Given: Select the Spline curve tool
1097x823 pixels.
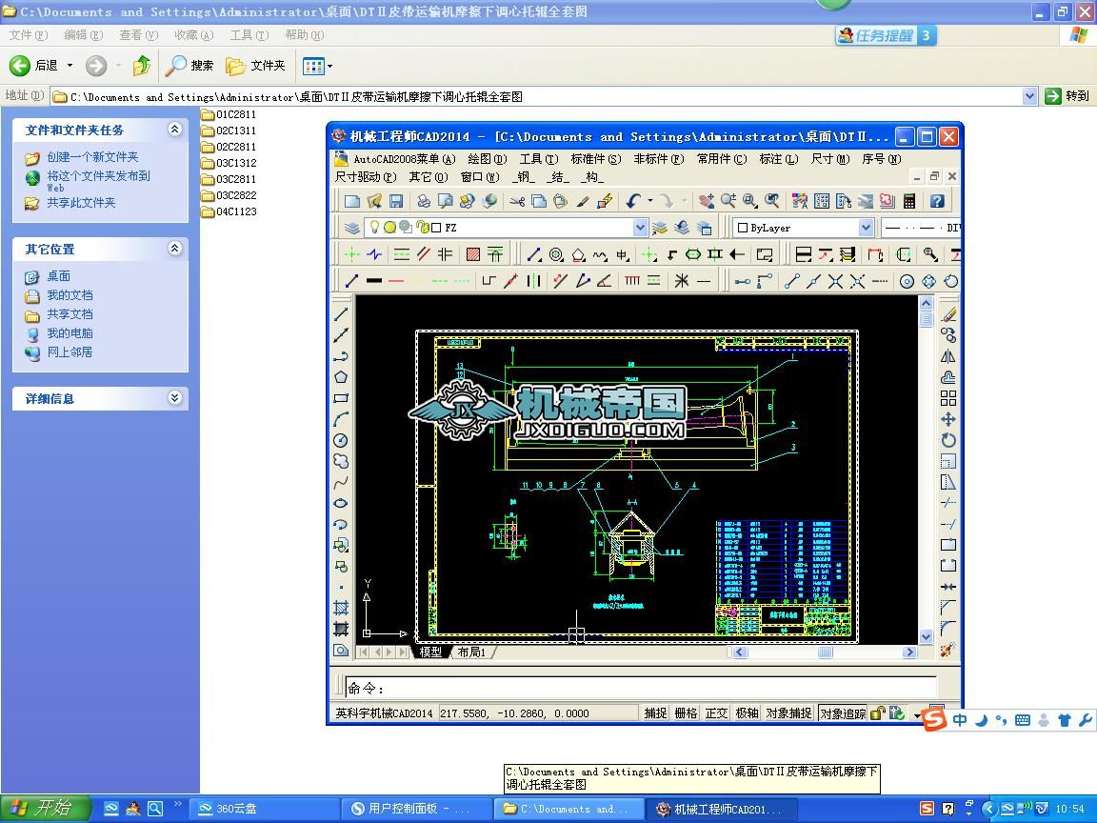Looking at the screenshot, I should [x=341, y=482].
